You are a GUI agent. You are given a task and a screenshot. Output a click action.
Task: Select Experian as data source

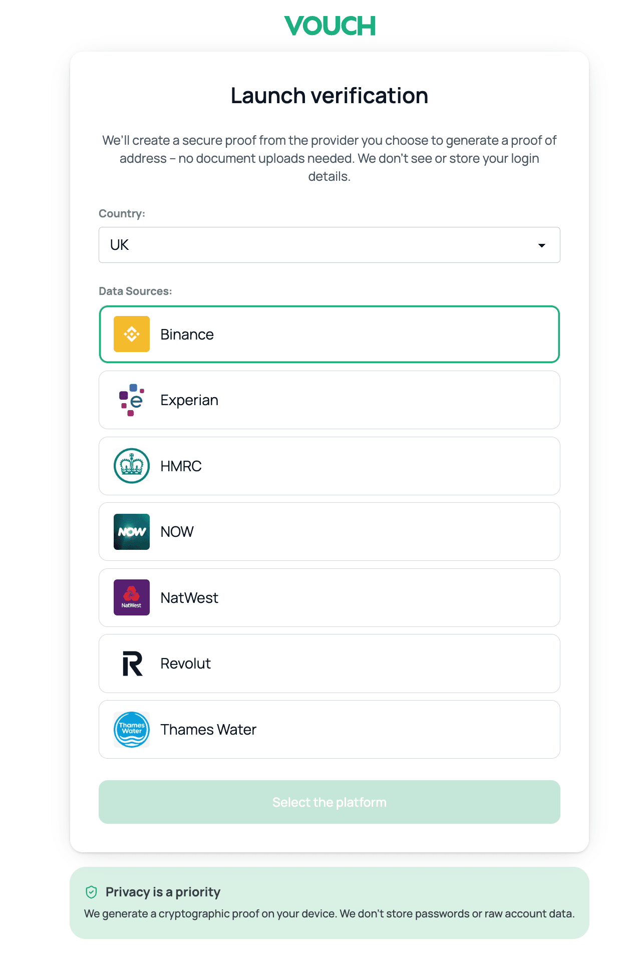[329, 400]
